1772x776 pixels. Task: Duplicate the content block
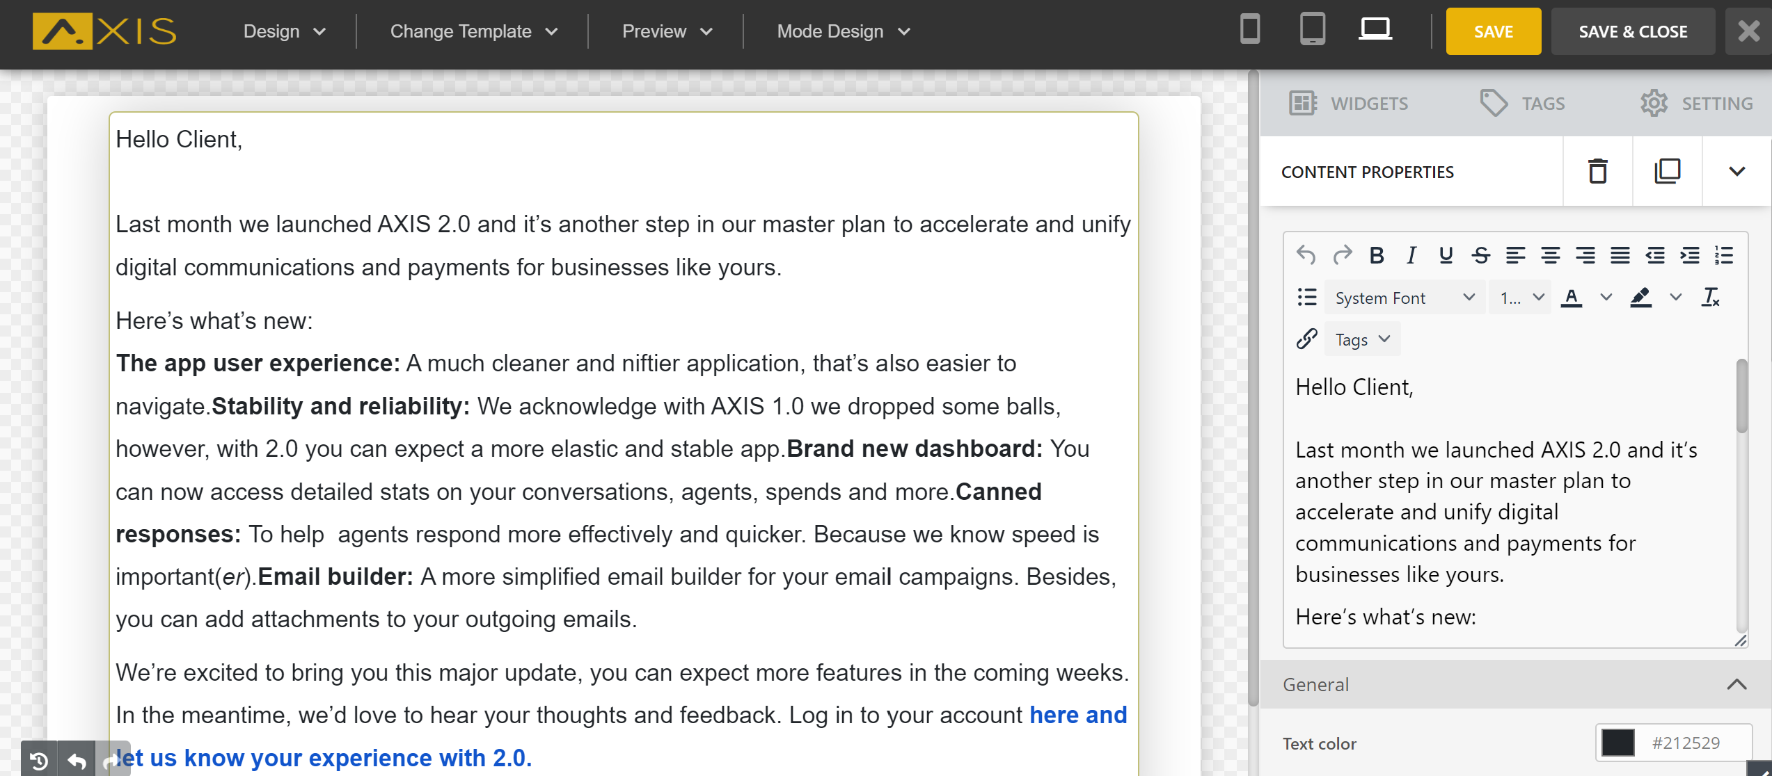(1668, 171)
